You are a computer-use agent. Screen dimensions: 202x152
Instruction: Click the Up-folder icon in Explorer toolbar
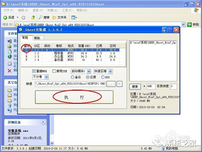point(33,17)
